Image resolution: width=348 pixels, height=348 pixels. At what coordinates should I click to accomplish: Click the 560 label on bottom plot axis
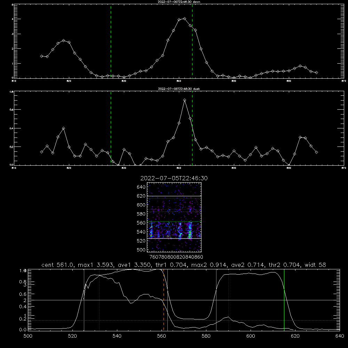coord(161,336)
